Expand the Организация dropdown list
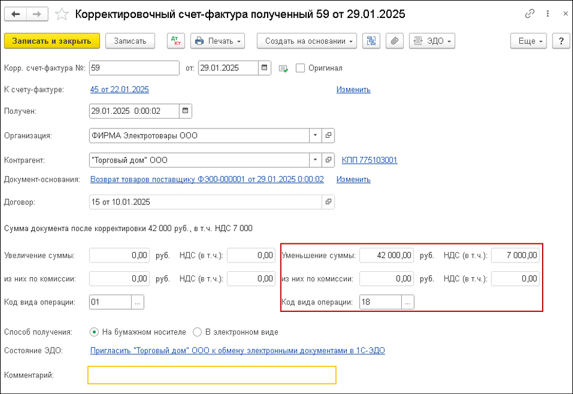 (x=315, y=135)
